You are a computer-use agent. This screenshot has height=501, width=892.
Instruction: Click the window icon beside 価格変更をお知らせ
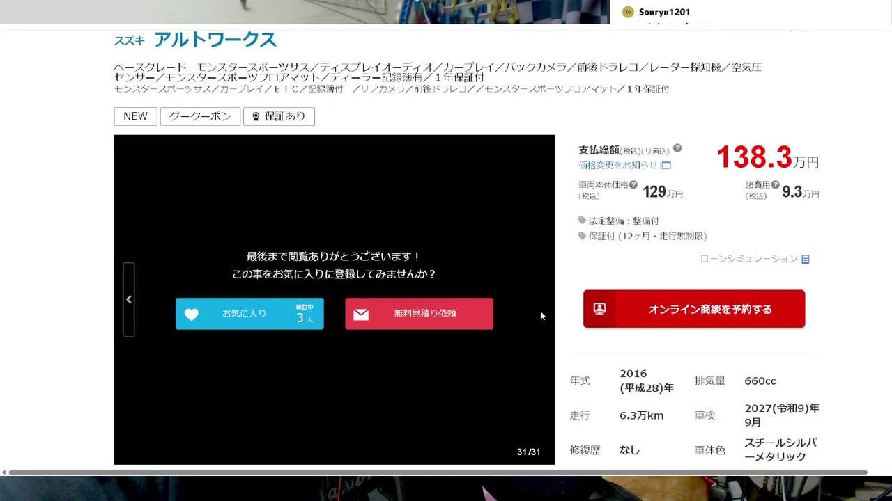point(666,166)
